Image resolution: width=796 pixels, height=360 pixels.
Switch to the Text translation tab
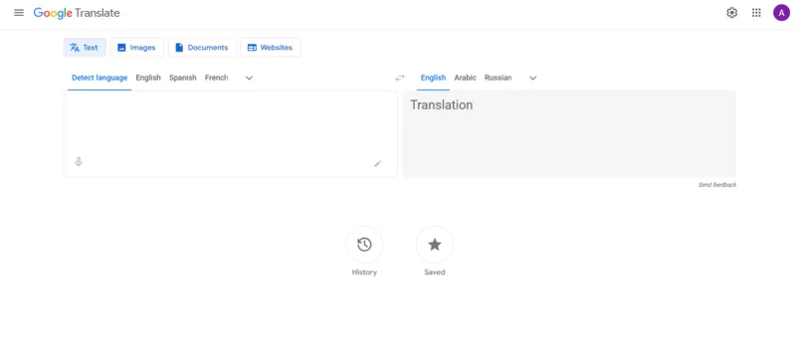85,48
